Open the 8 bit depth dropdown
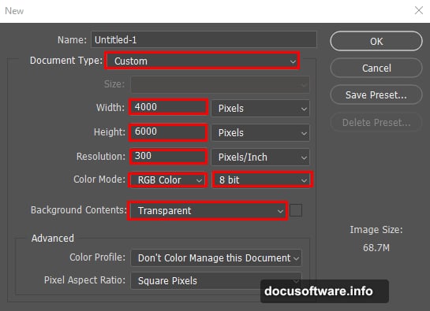 [x=263, y=180]
